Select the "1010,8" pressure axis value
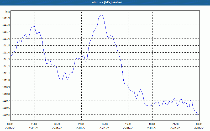 pyautogui.click(x=6, y=94)
